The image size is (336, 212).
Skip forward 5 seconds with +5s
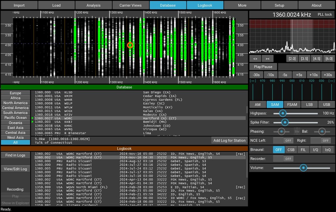click(299, 75)
